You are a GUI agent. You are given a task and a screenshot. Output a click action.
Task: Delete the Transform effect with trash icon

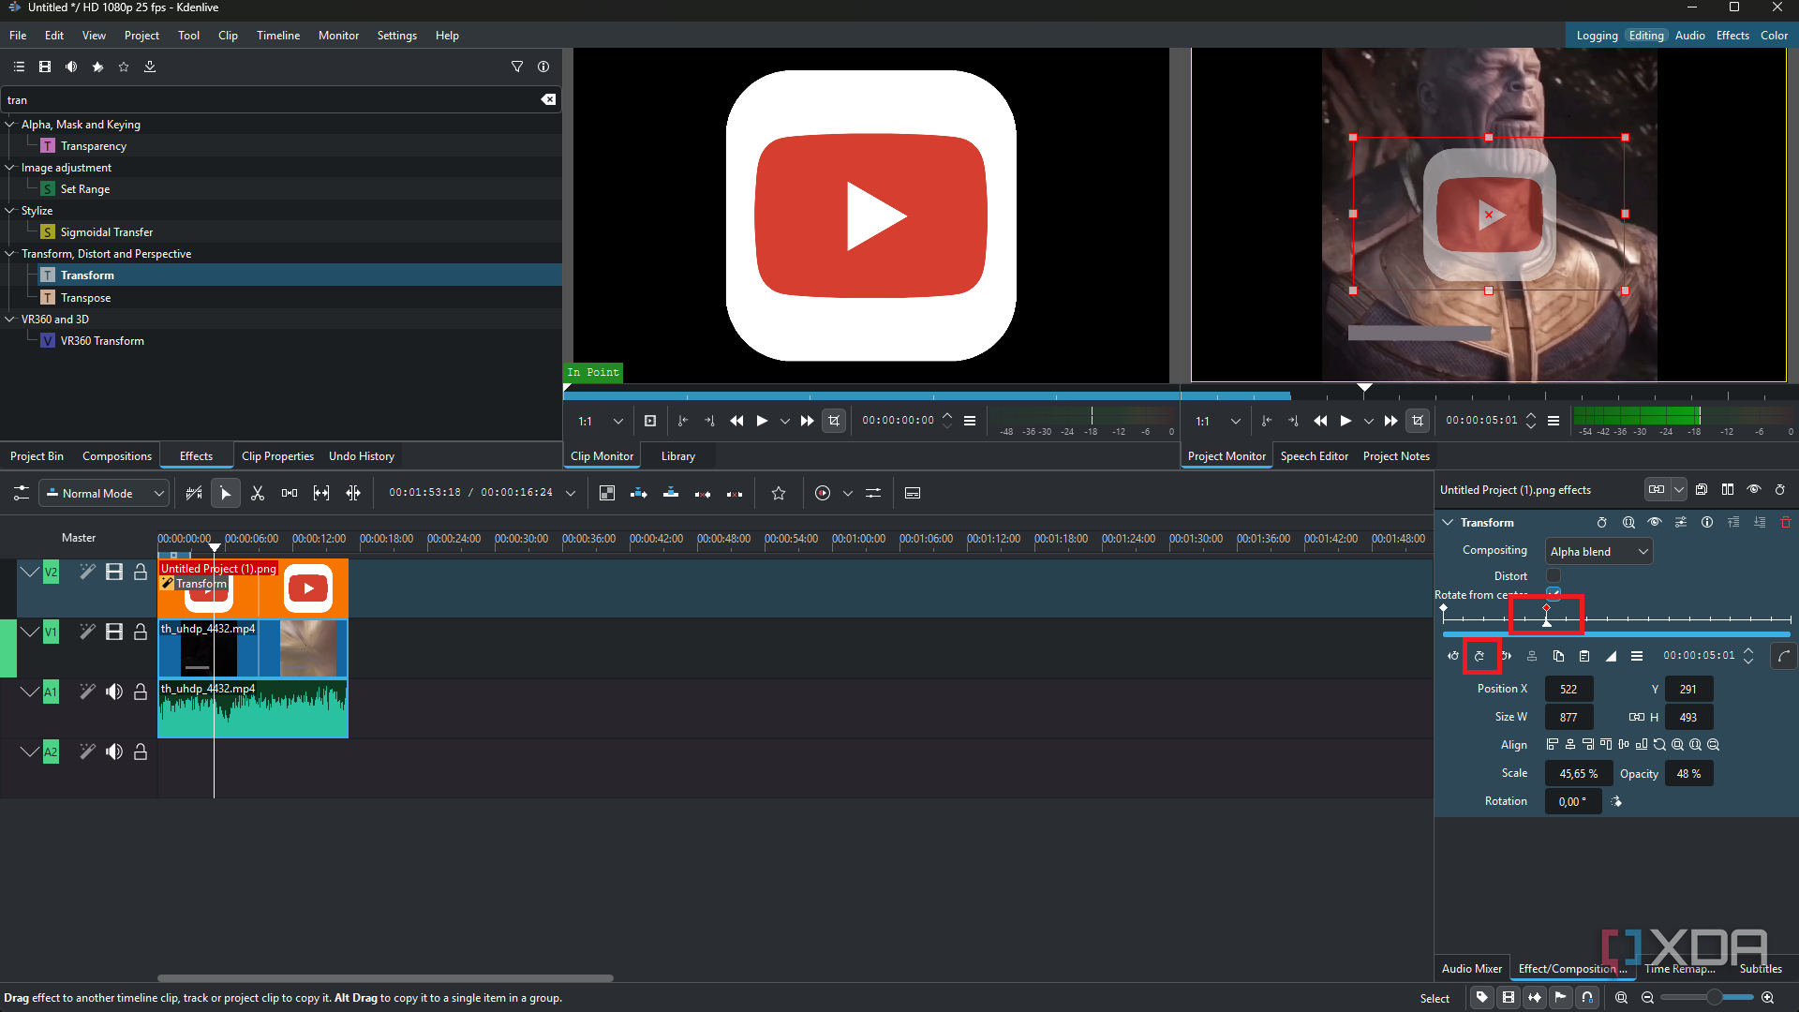click(1786, 522)
